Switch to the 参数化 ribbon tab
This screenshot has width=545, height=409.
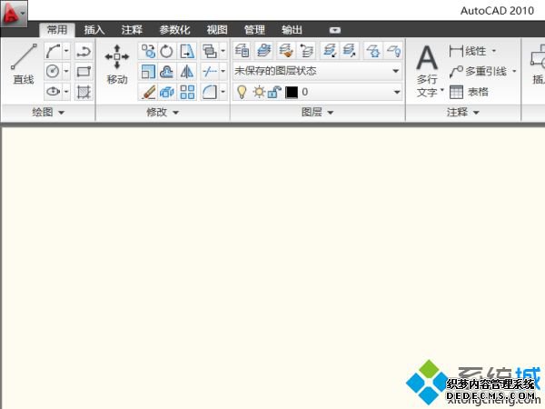tap(174, 30)
